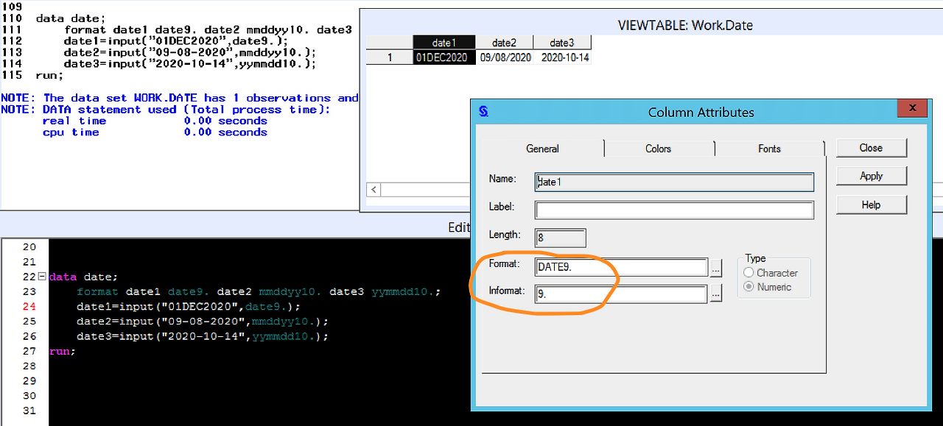Edit the Format field showing DATE9.

coord(621,267)
